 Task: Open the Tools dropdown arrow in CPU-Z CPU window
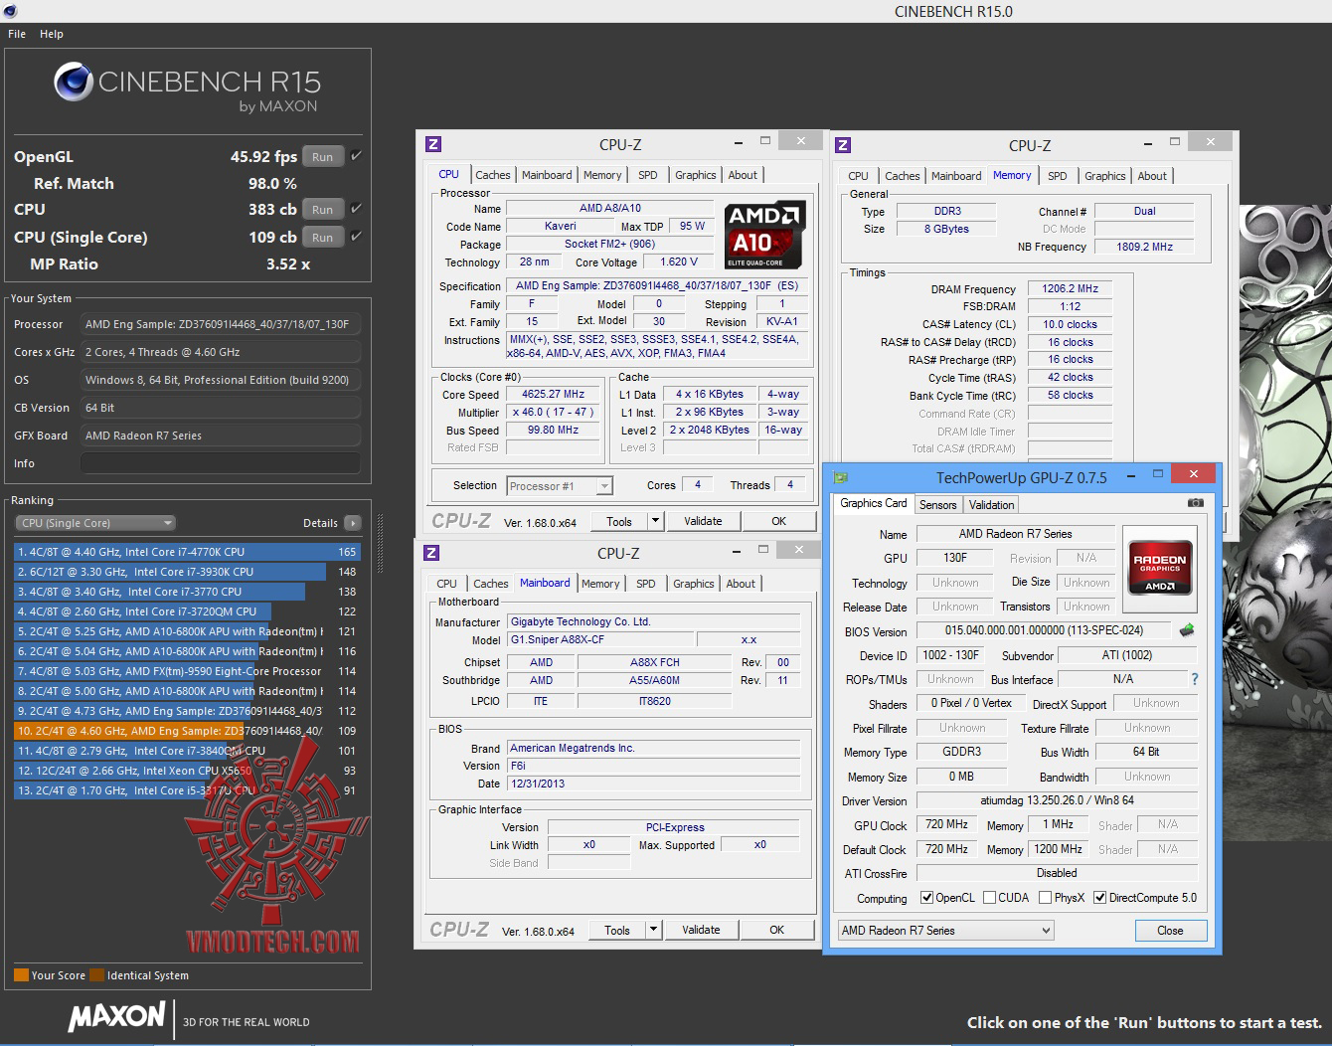pos(655,521)
